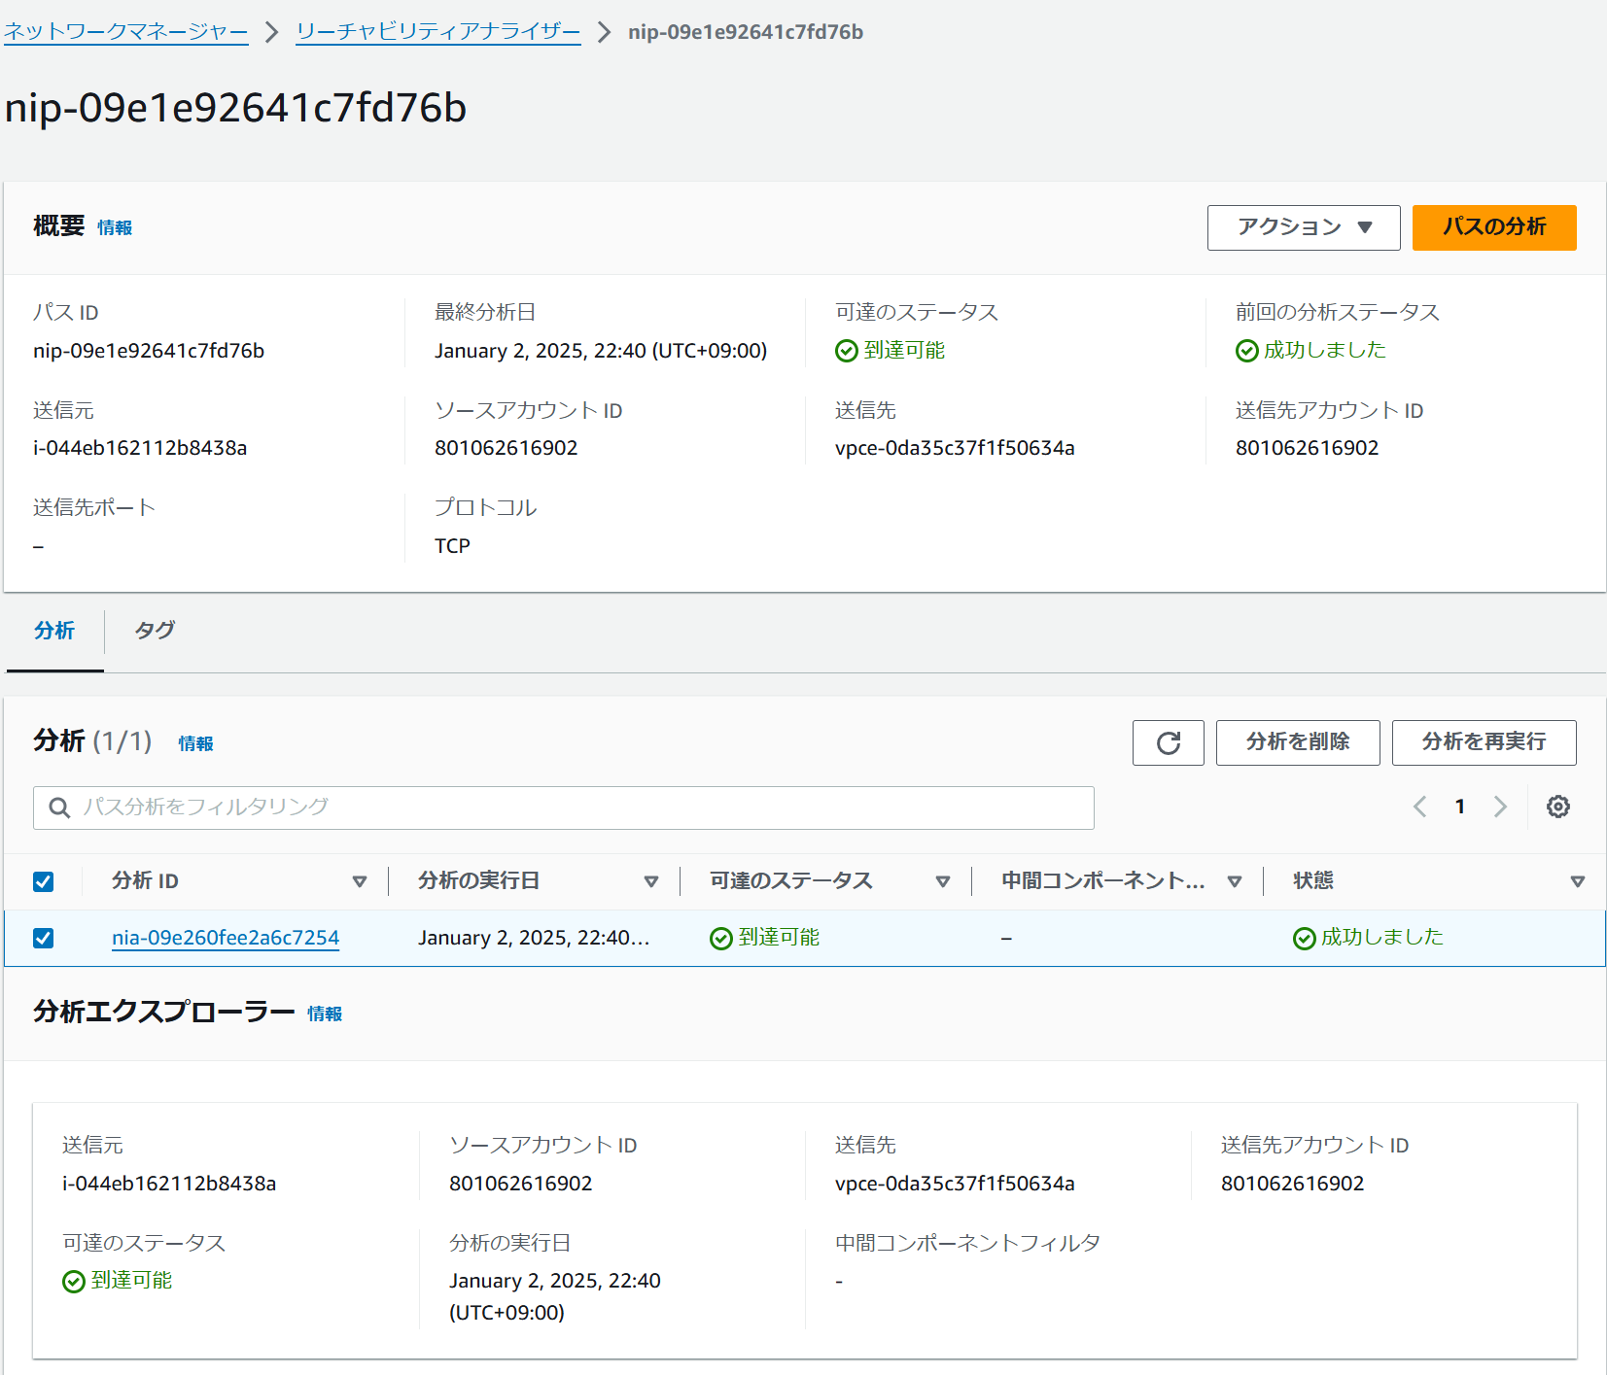Refresh the analyses list
1607x1375 pixels.
pos(1168,742)
